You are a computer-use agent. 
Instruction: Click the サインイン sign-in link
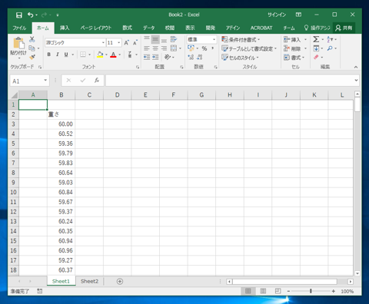[x=277, y=15]
